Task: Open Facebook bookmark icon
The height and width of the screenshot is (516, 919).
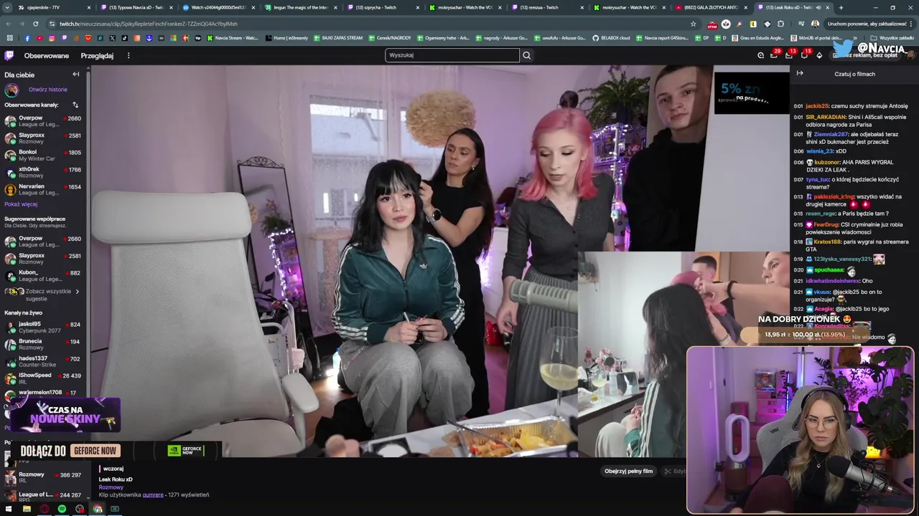Action: click(27, 38)
